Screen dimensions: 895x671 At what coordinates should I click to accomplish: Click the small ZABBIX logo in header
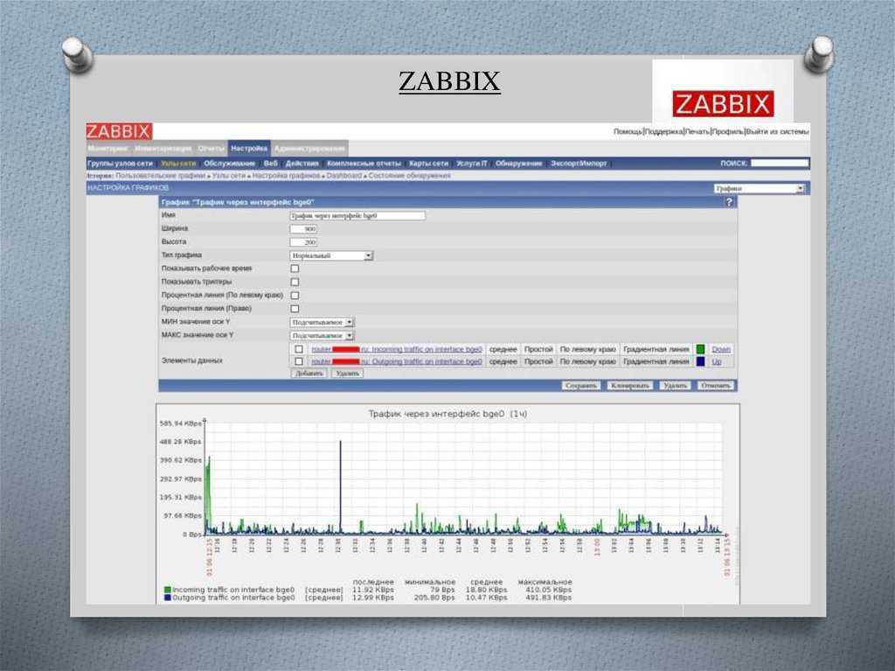point(119,131)
